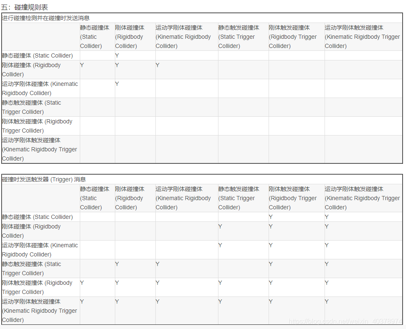The height and width of the screenshot is (329, 406).
Task: Click "静态触发碰撞体" row label in collision-detection table
Action: click(31, 107)
